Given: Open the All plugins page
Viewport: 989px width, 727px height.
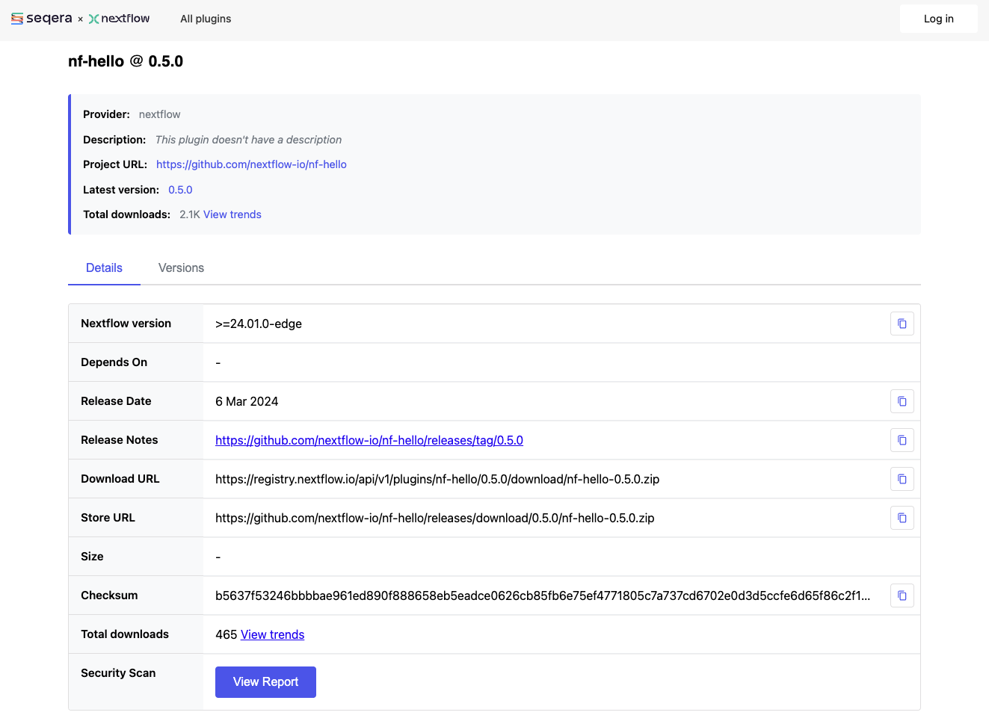Looking at the screenshot, I should tap(205, 19).
